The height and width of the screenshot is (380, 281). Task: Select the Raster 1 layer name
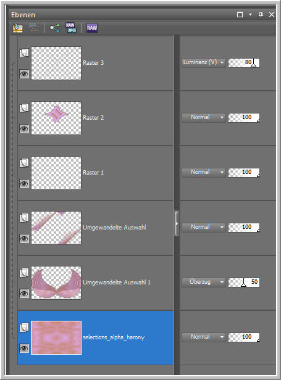(x=93, y=173)
